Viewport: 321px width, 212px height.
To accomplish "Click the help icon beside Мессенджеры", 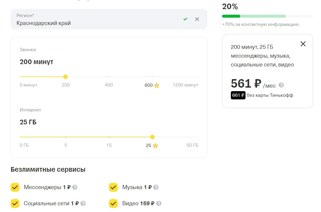I will [x=75, y=187].
